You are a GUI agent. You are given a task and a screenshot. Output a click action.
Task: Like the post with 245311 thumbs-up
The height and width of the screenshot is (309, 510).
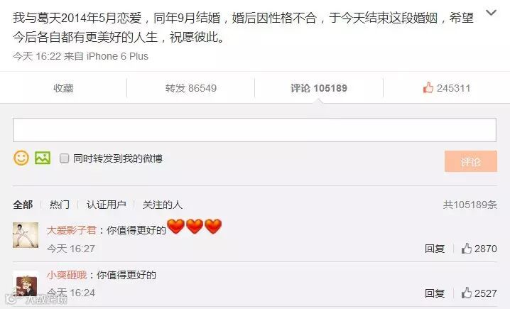(447, 88)
